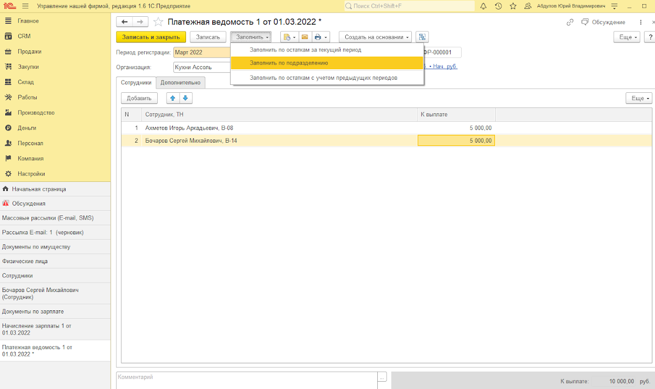The height and width of the screenshot is (389, 655).
Task: Click the email envelope icon in document toolbar
Action: 304,37
